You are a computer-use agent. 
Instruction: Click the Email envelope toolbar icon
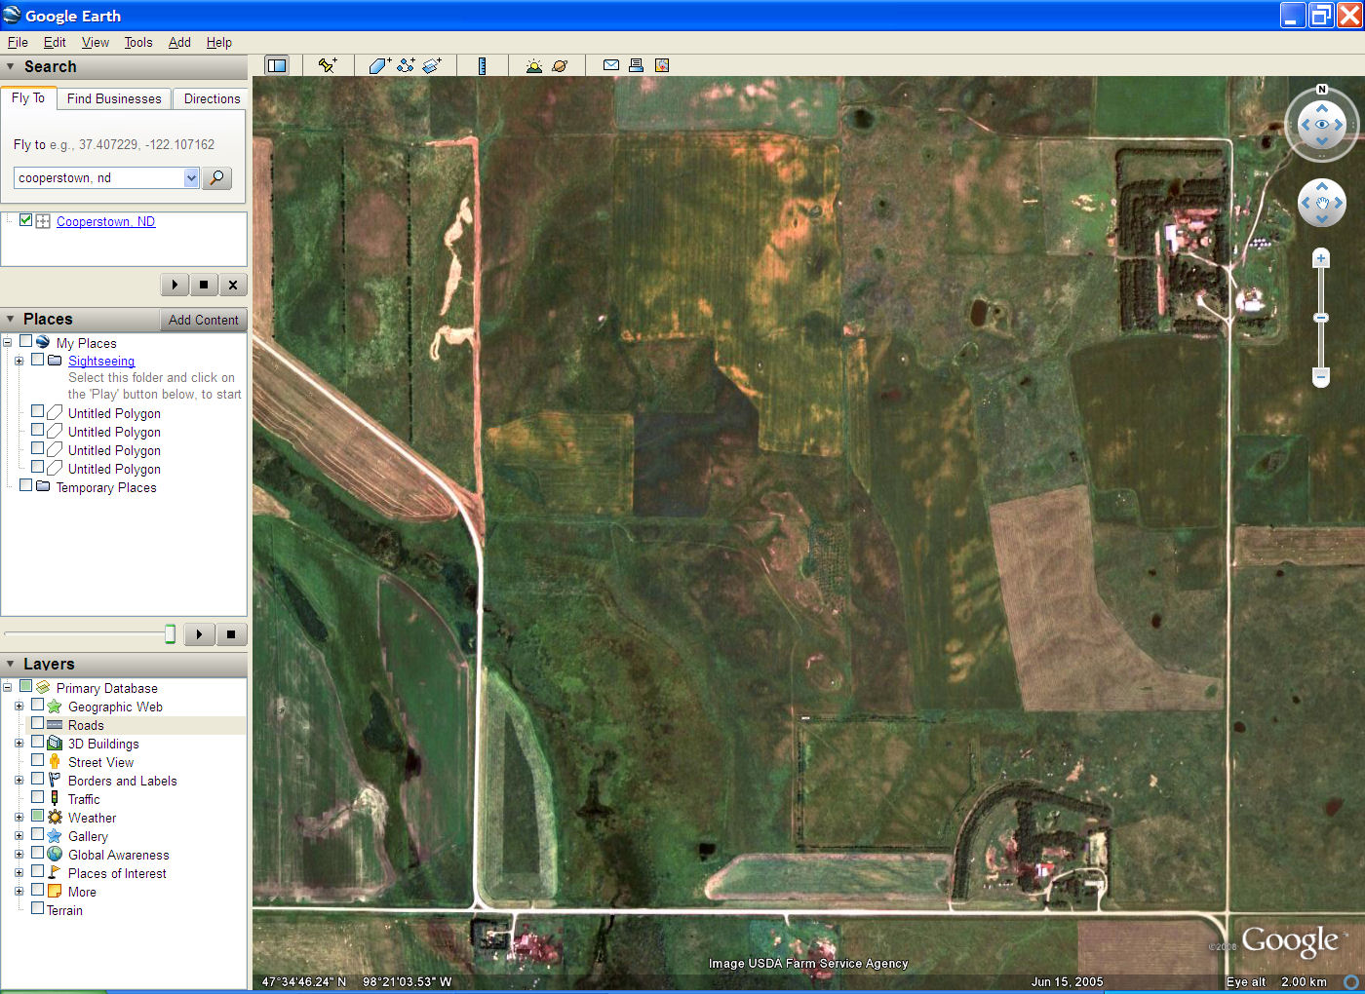click(x=611, y=65)
